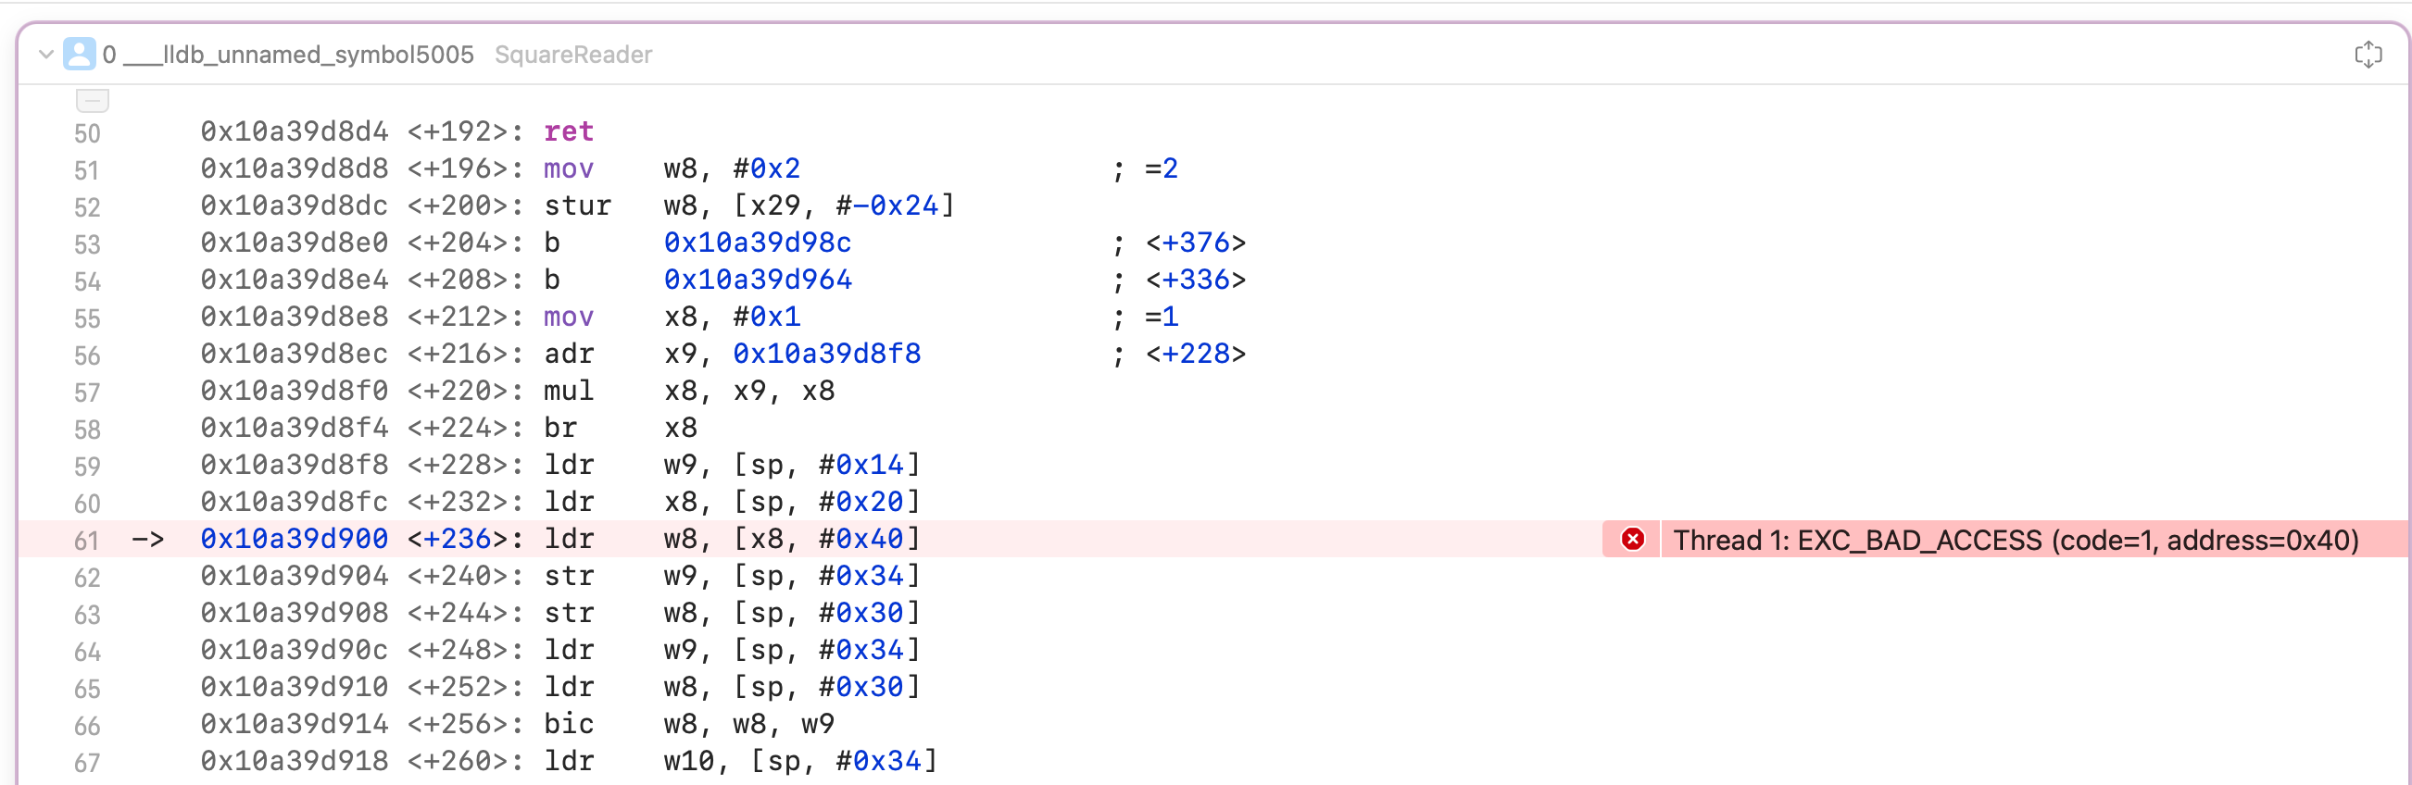Select the Thread 1: EXC_BAD_ACCESS error message
The image size is (2412, 785).
(x=2015, y=540)
